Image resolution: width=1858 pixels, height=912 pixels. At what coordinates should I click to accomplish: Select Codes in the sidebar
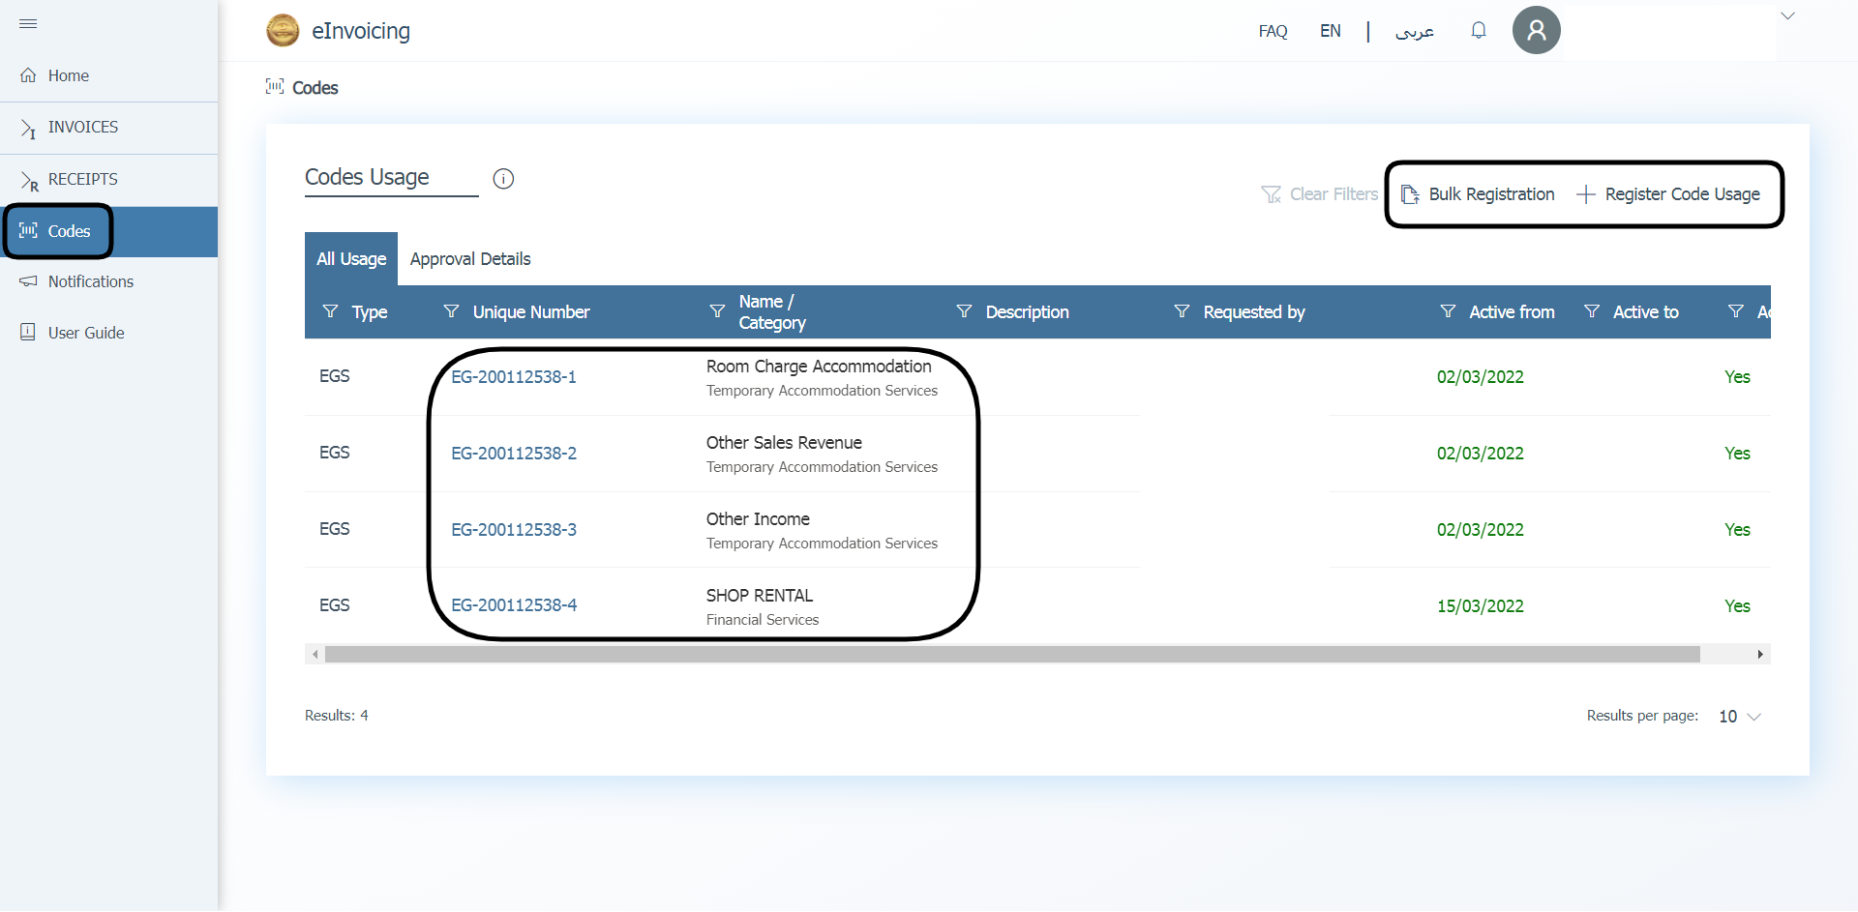[108, 231]
